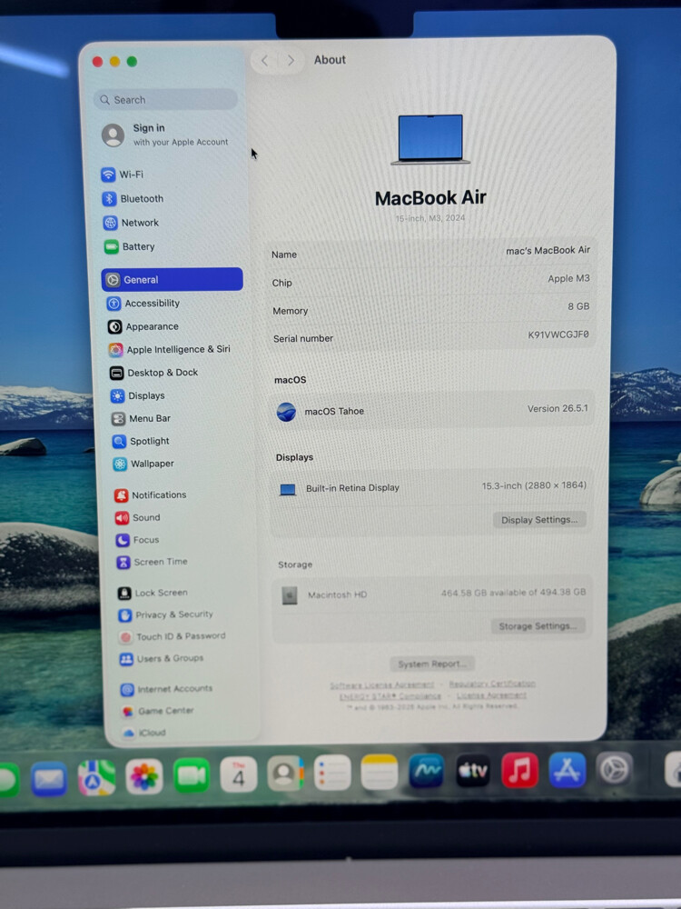Open Accessibility settings
681x909 pixels.
(143, 304)
